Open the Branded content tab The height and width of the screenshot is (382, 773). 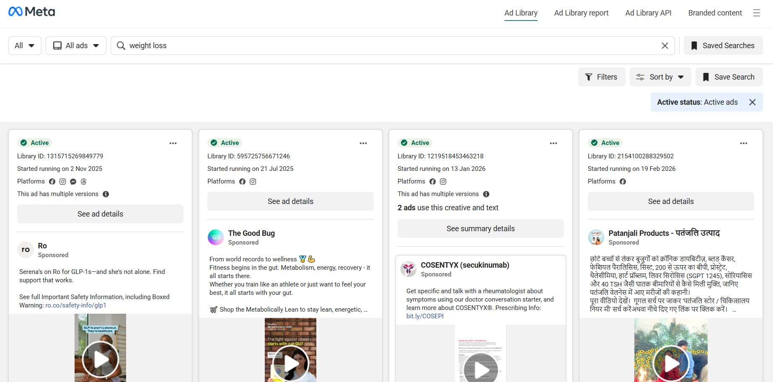click(715, 13)
